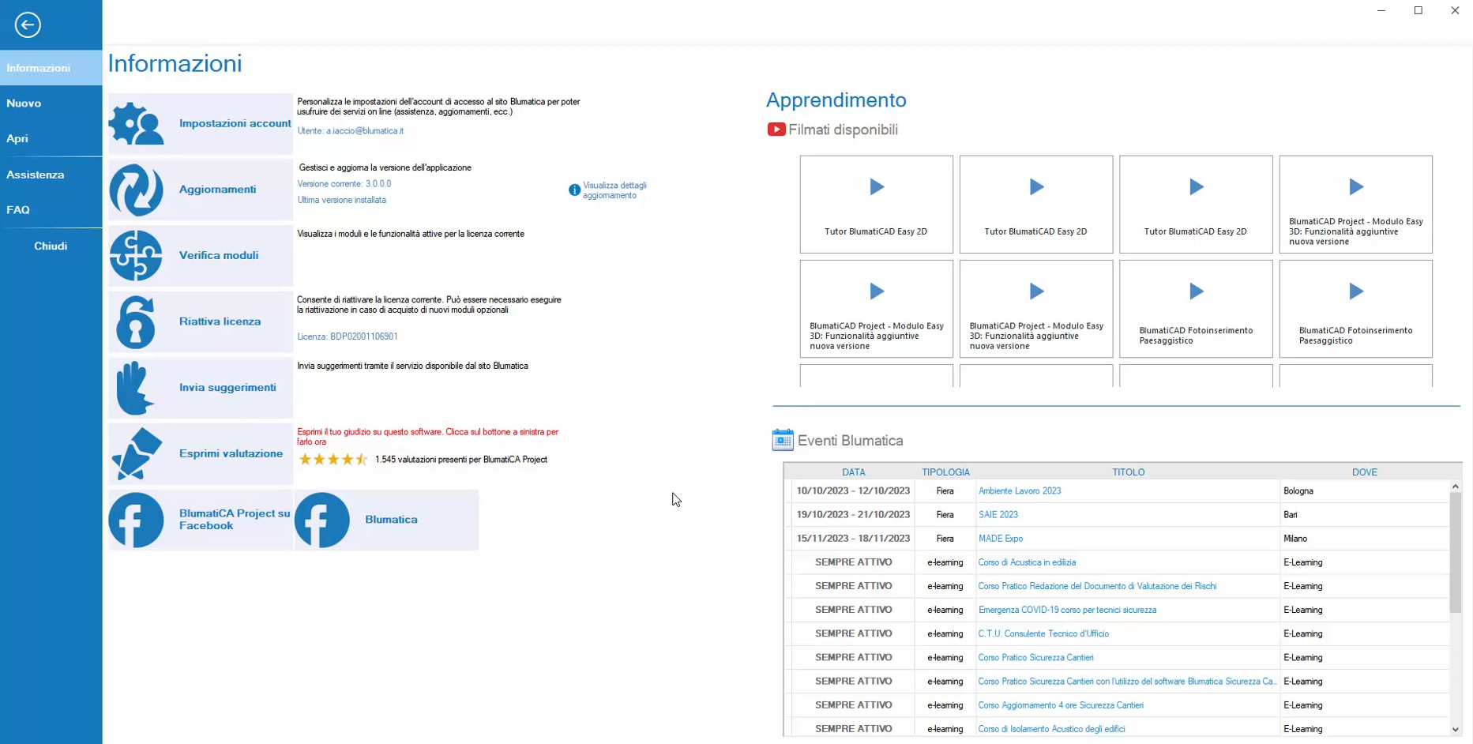Open Impostazioni account gear icon
Screen dimensions: 1473x744
137,124
